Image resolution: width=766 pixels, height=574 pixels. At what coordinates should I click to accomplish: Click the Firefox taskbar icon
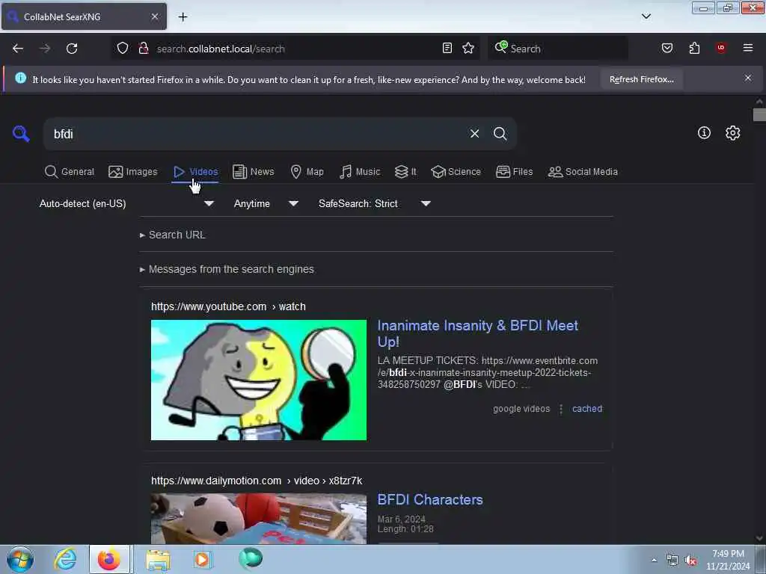click(x=109, y=559)
